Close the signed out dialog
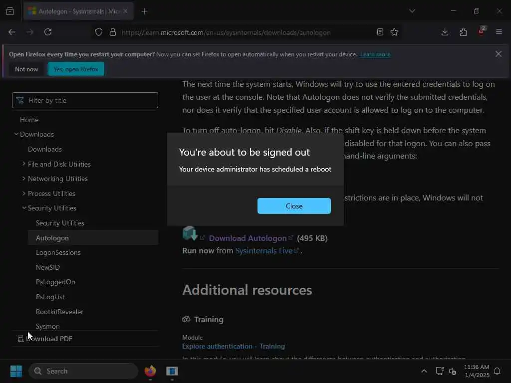This screenshot has height=383, width=511. coord(294,206)
